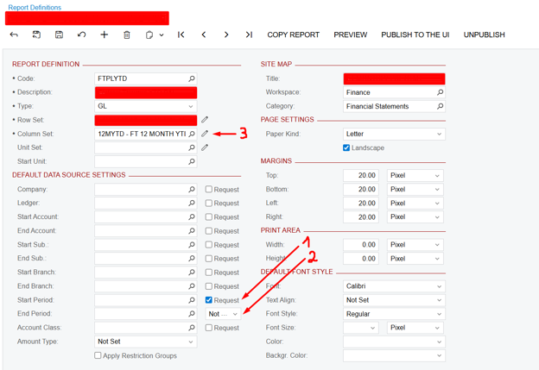Open Unit Set lookup magnifier
This screenshot has height=370, width=539.
[192, 147]
